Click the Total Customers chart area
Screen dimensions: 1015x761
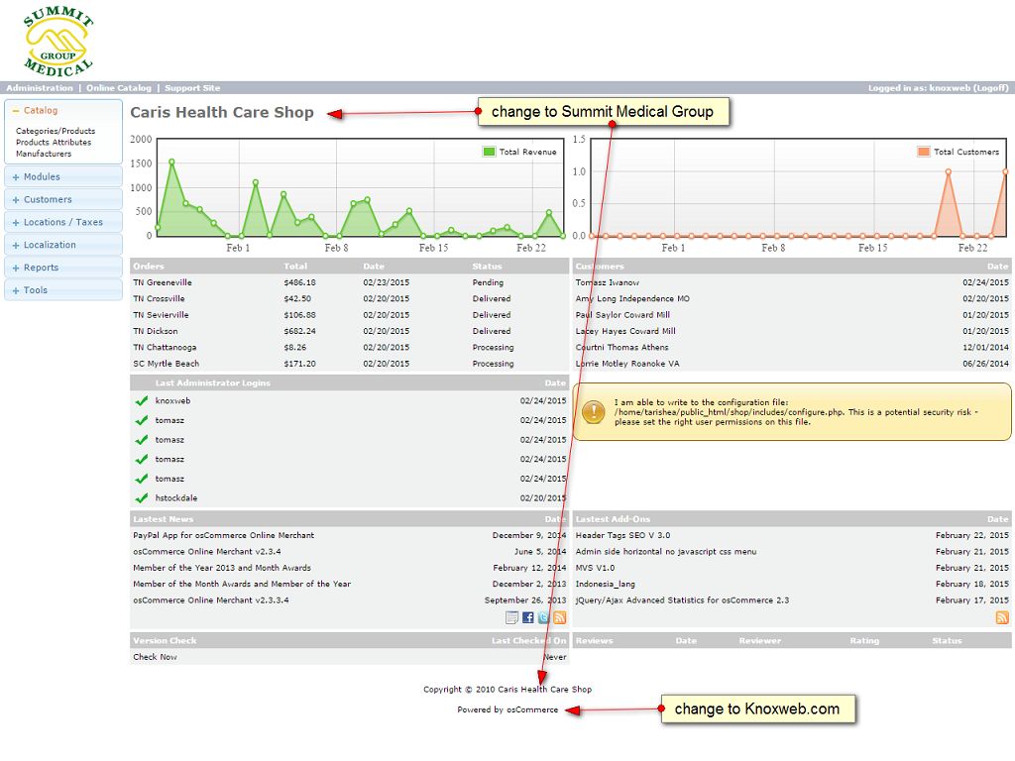point(798,187)
